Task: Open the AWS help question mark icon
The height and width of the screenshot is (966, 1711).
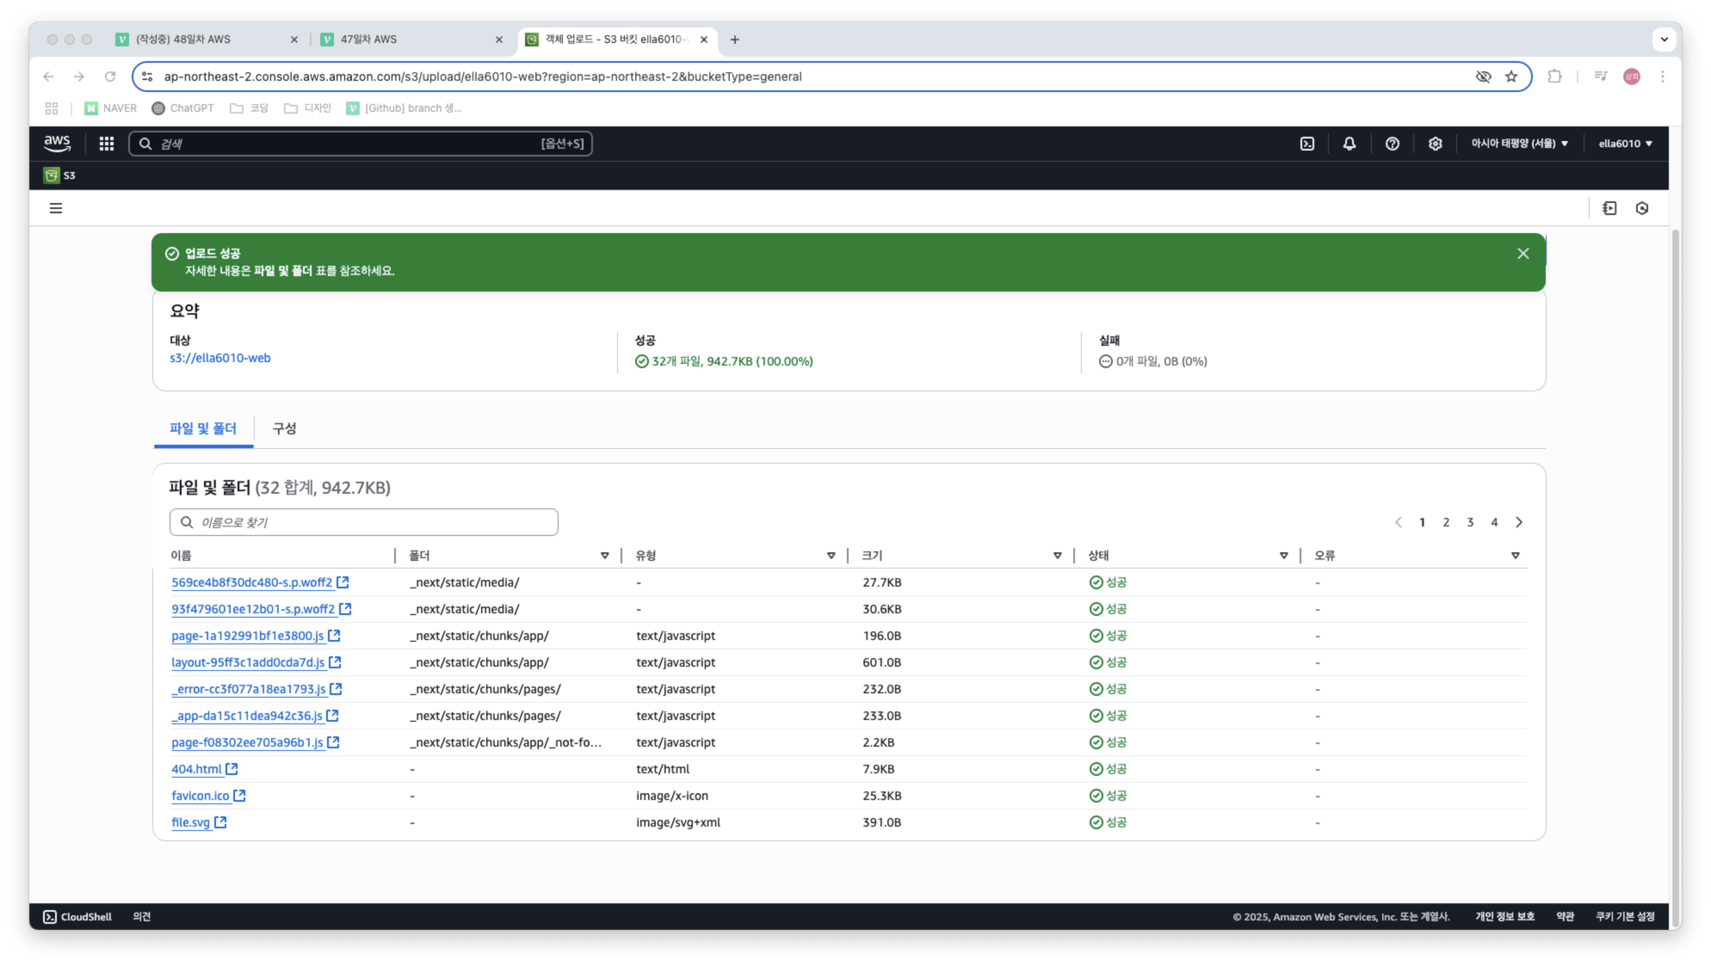Action: click(1392, 143)
